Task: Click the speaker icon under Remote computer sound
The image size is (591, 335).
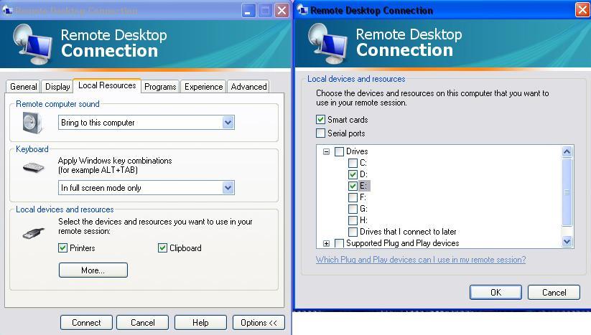Action: [x=32, y=123]
